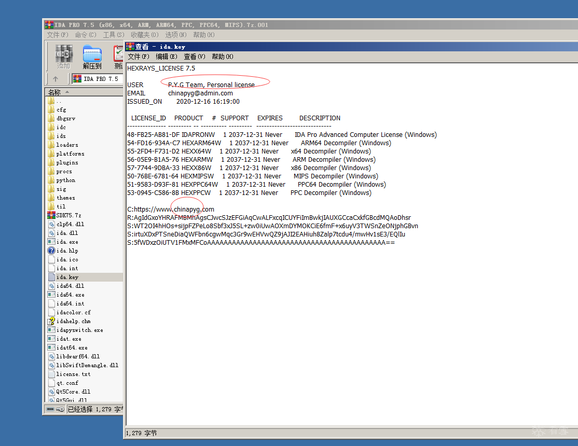Go up one folder level arrow
This screenshot has width=578, height=446.
point(56,79)
